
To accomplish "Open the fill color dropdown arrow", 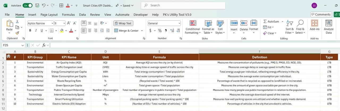I will 66,31.
